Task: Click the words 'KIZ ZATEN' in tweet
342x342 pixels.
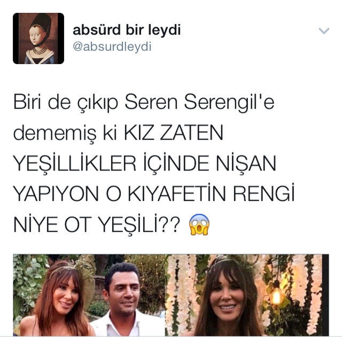Action: (174, 133)
